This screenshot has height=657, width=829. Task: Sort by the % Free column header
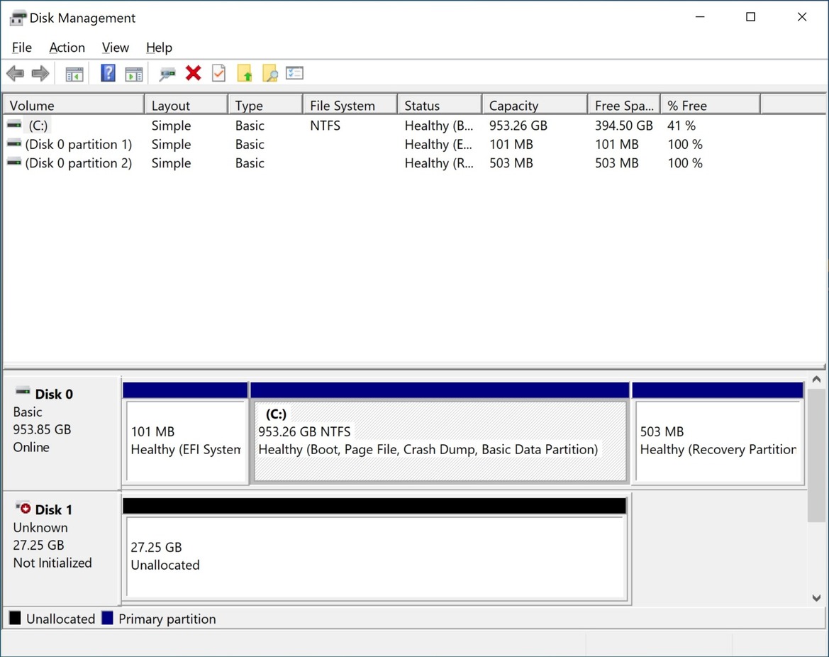[x=711, y=105]
